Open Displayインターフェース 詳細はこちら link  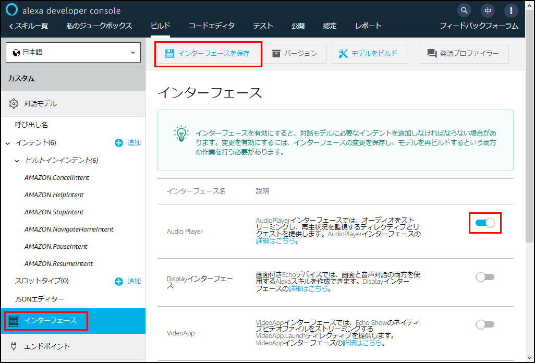point(308,288)
